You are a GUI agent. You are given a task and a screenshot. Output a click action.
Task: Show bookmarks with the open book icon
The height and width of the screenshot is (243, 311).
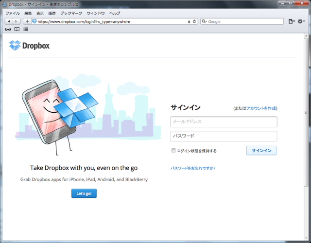(x=17, y=29)
